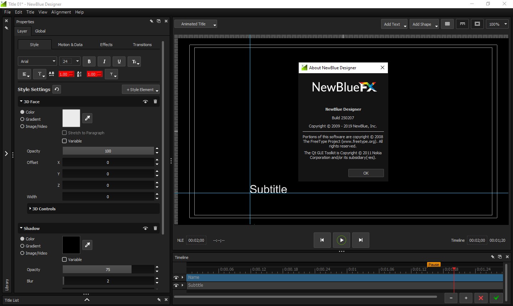The width and height of the screenshot is (513, 306).
Task: Click the ruler icon in the preview toolbar
Action: (462, 24)
